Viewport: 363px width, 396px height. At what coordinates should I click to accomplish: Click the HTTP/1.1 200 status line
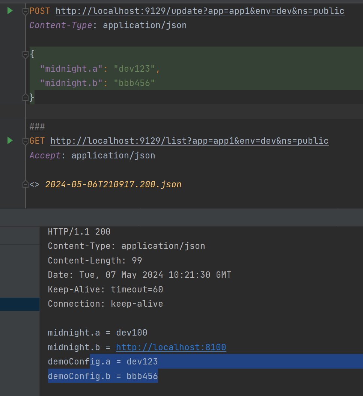(x=79, y=232)
